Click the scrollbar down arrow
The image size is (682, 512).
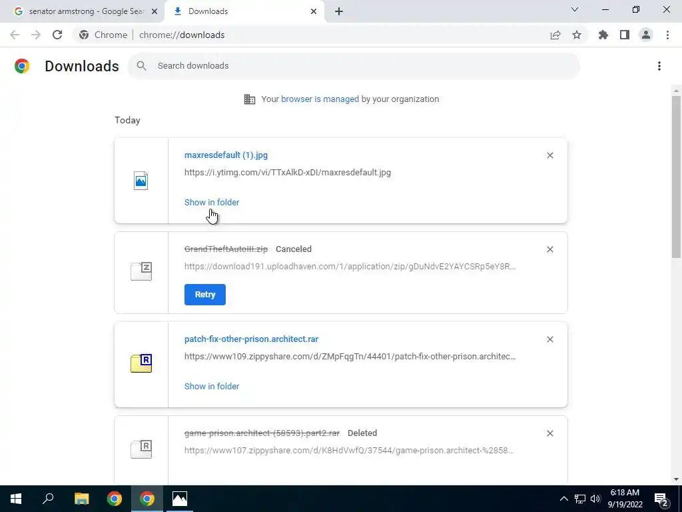coord(676,479)
